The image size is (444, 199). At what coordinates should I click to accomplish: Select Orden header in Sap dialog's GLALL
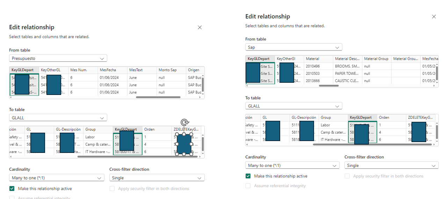pyautogui.click(x=392, y=117)
